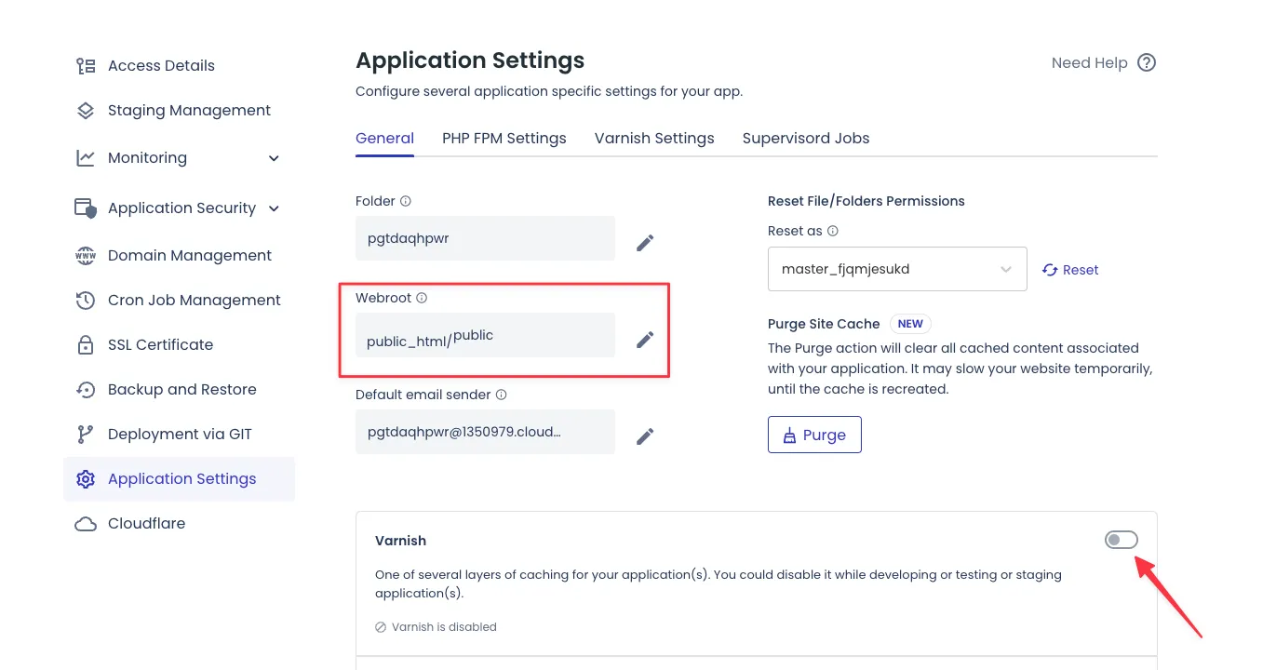The image size is (1276, 670).
Task: Click the Reset as info icon
Action: tap(833, 231)
